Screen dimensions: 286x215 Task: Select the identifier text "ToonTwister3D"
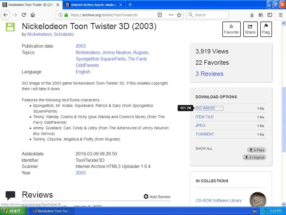pos(90,160)
